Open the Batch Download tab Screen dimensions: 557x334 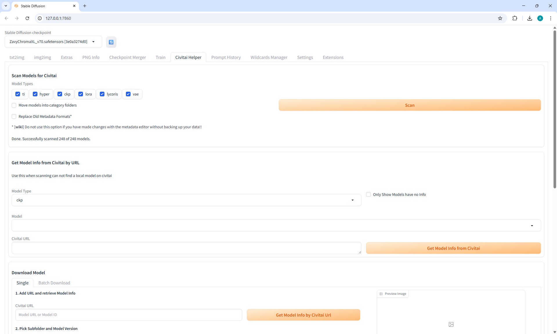(54, 283)
